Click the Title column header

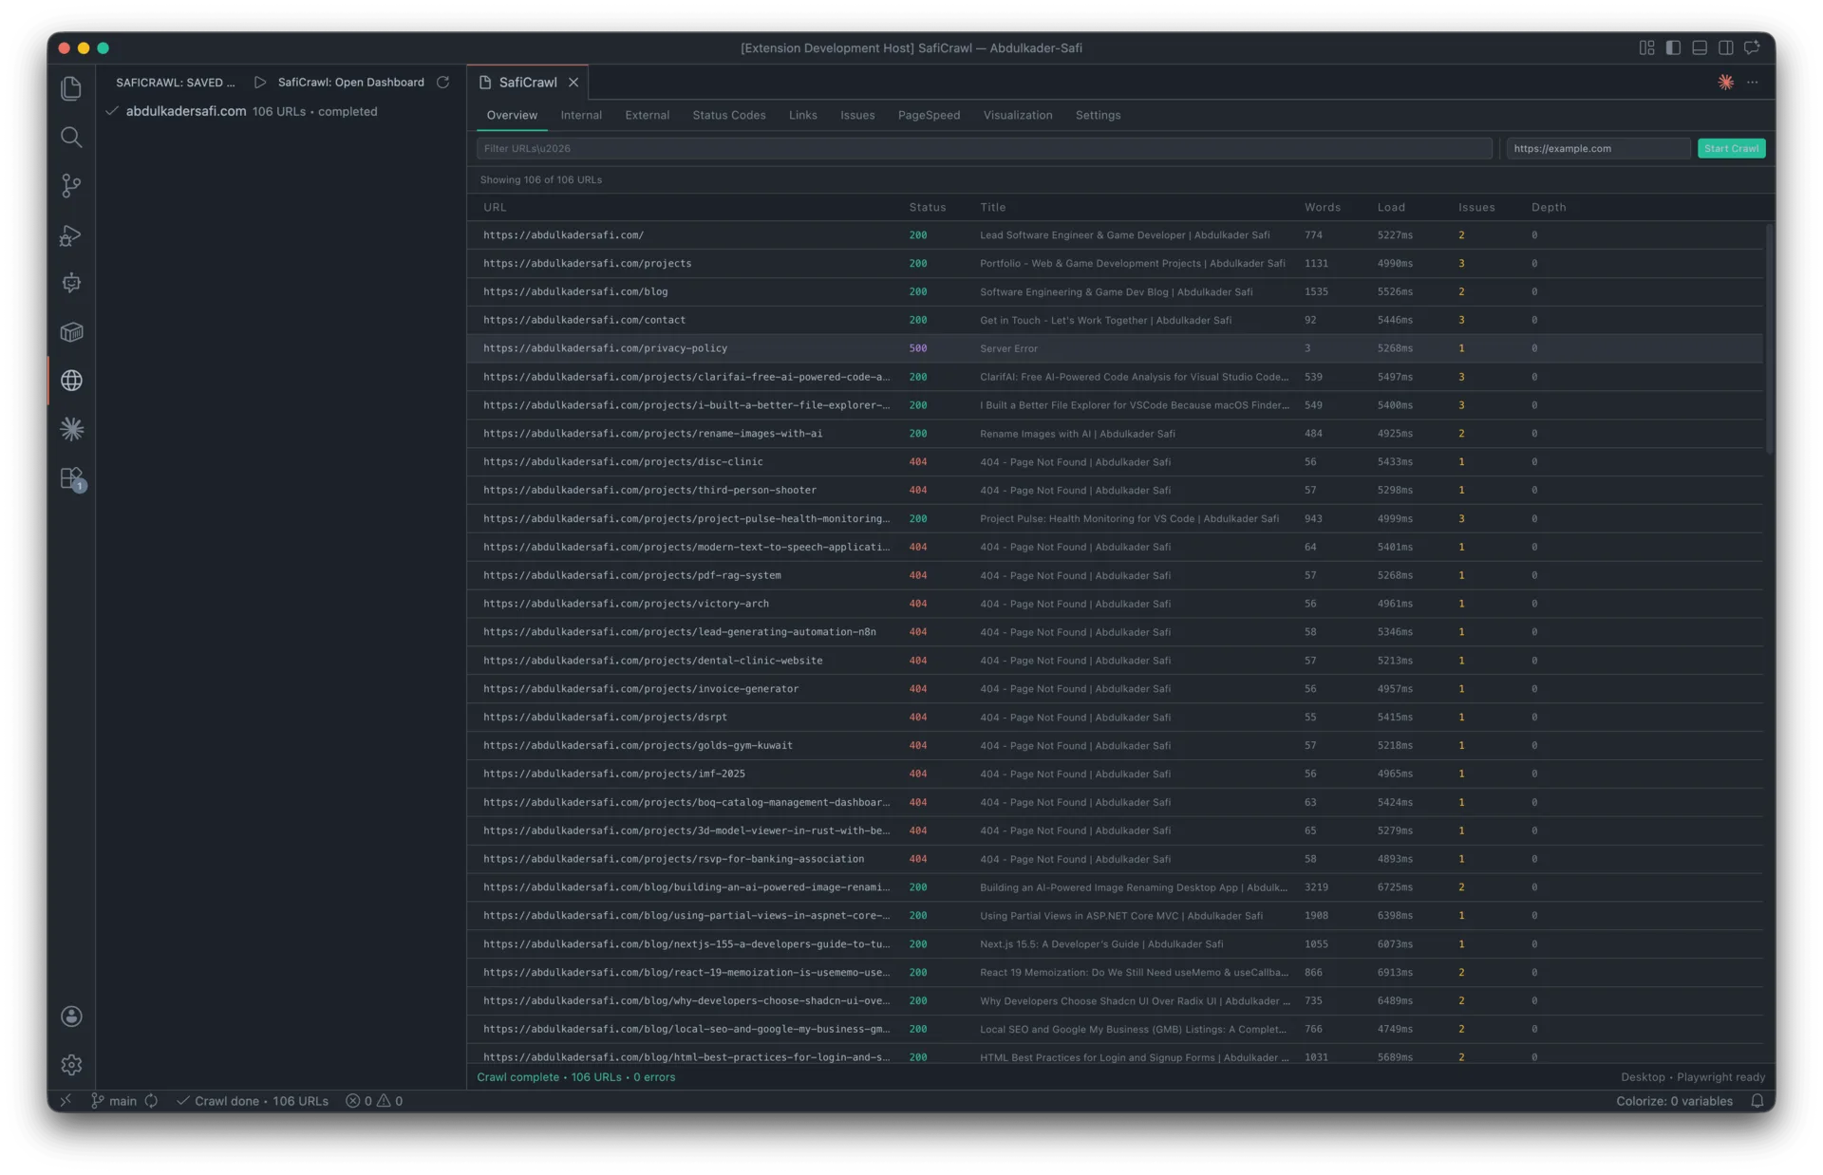point(992,207)
